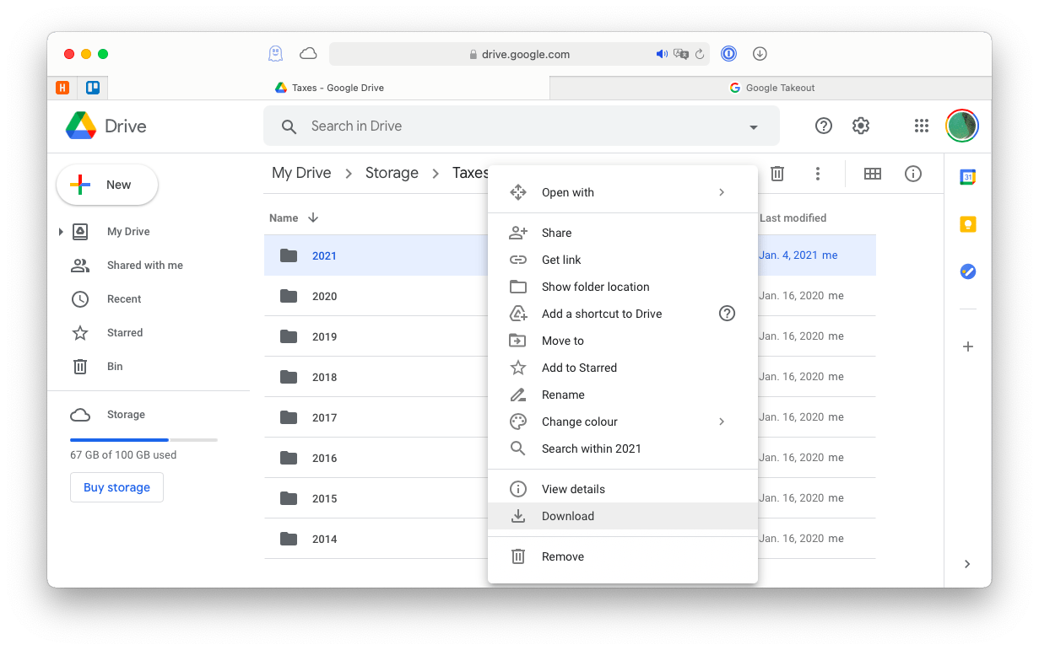Image resolution: width=1039 pixels, height=650 pixels.
Task: Go to the My Drive breadcrumb
Action: pos(301,173)
